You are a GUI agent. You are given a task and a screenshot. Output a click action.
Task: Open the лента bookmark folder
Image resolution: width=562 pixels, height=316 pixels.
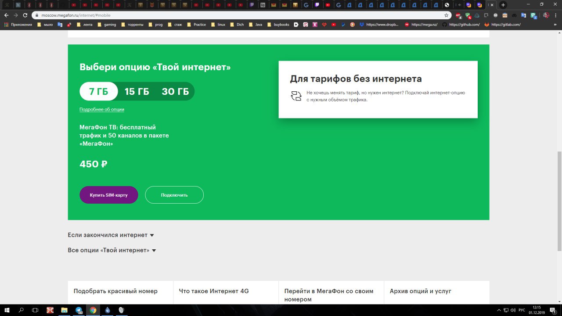point(84,25)
